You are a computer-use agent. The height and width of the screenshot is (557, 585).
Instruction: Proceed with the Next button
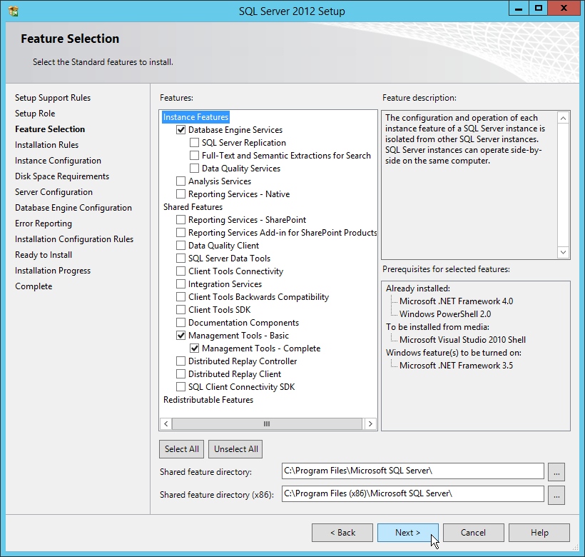tap(408, 533)
